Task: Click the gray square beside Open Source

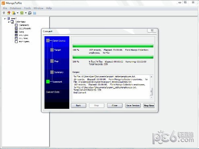Action: coord(48,41)
